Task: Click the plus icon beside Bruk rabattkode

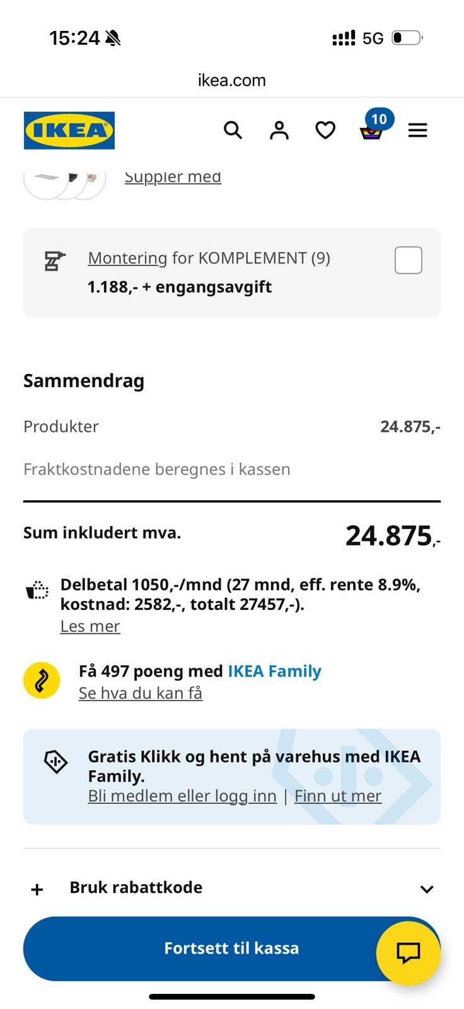Action: point(37,889)
